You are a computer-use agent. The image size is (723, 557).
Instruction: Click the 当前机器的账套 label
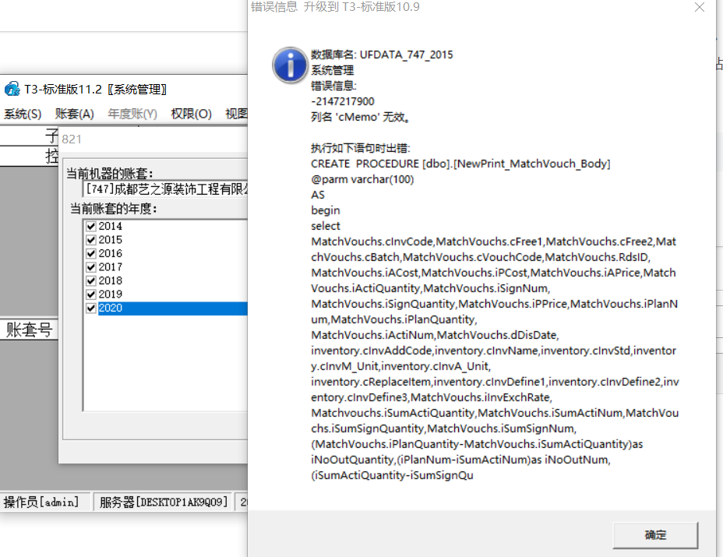110,174
